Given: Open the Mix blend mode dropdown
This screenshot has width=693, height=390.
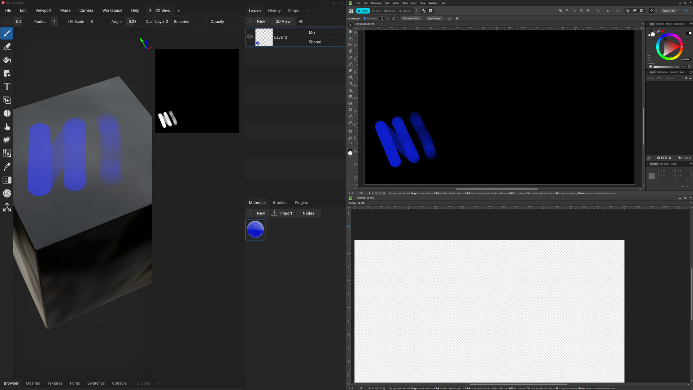Looking at the screenshot, I should point(321,32).
